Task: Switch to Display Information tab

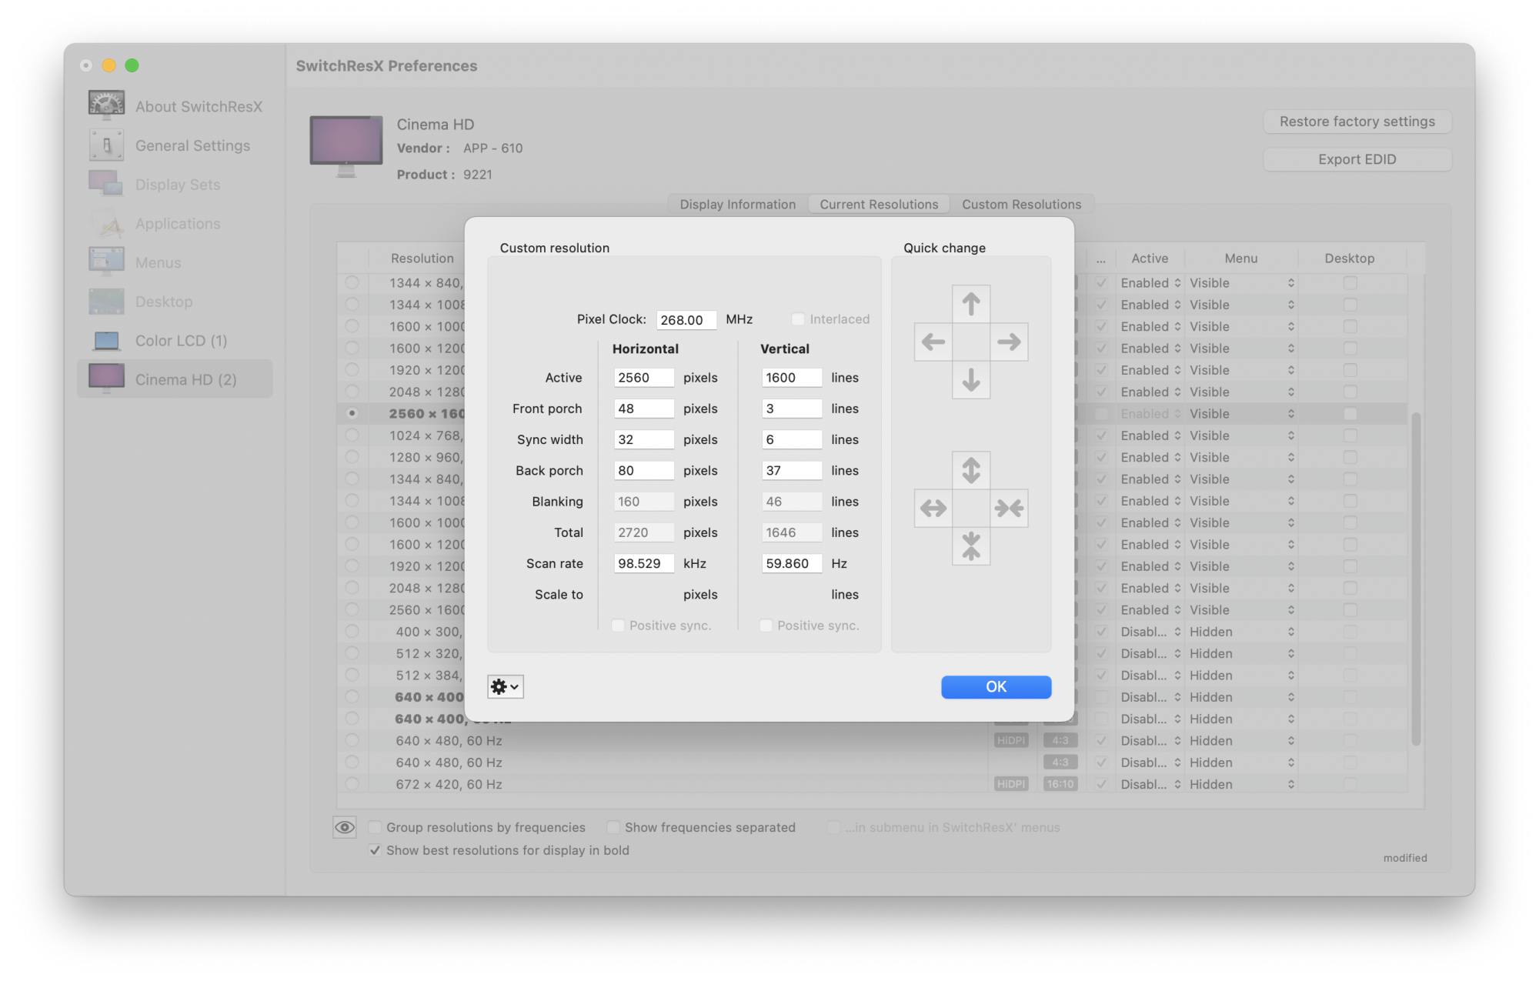Action: click(x=737, y=205)
